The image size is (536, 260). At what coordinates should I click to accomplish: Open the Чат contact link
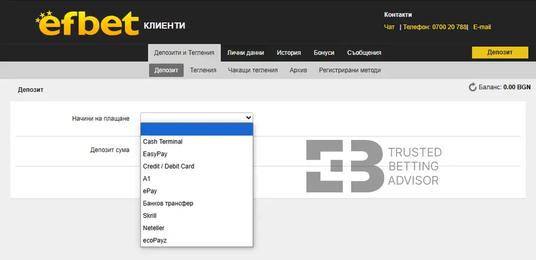389,27
